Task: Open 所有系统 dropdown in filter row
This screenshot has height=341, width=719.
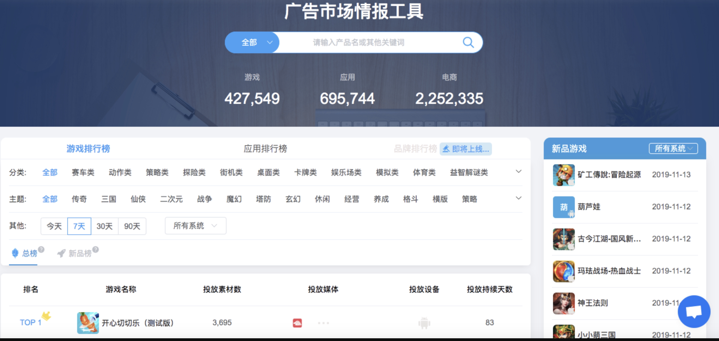Action: [195, 226]
